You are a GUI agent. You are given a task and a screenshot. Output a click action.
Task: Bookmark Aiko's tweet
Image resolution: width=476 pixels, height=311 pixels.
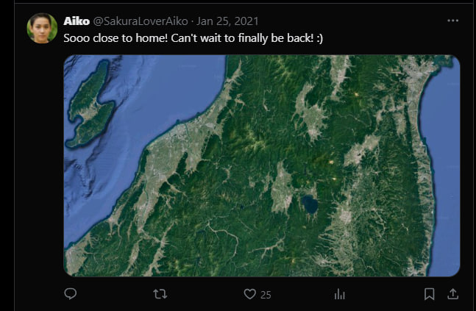coord(429,294)
